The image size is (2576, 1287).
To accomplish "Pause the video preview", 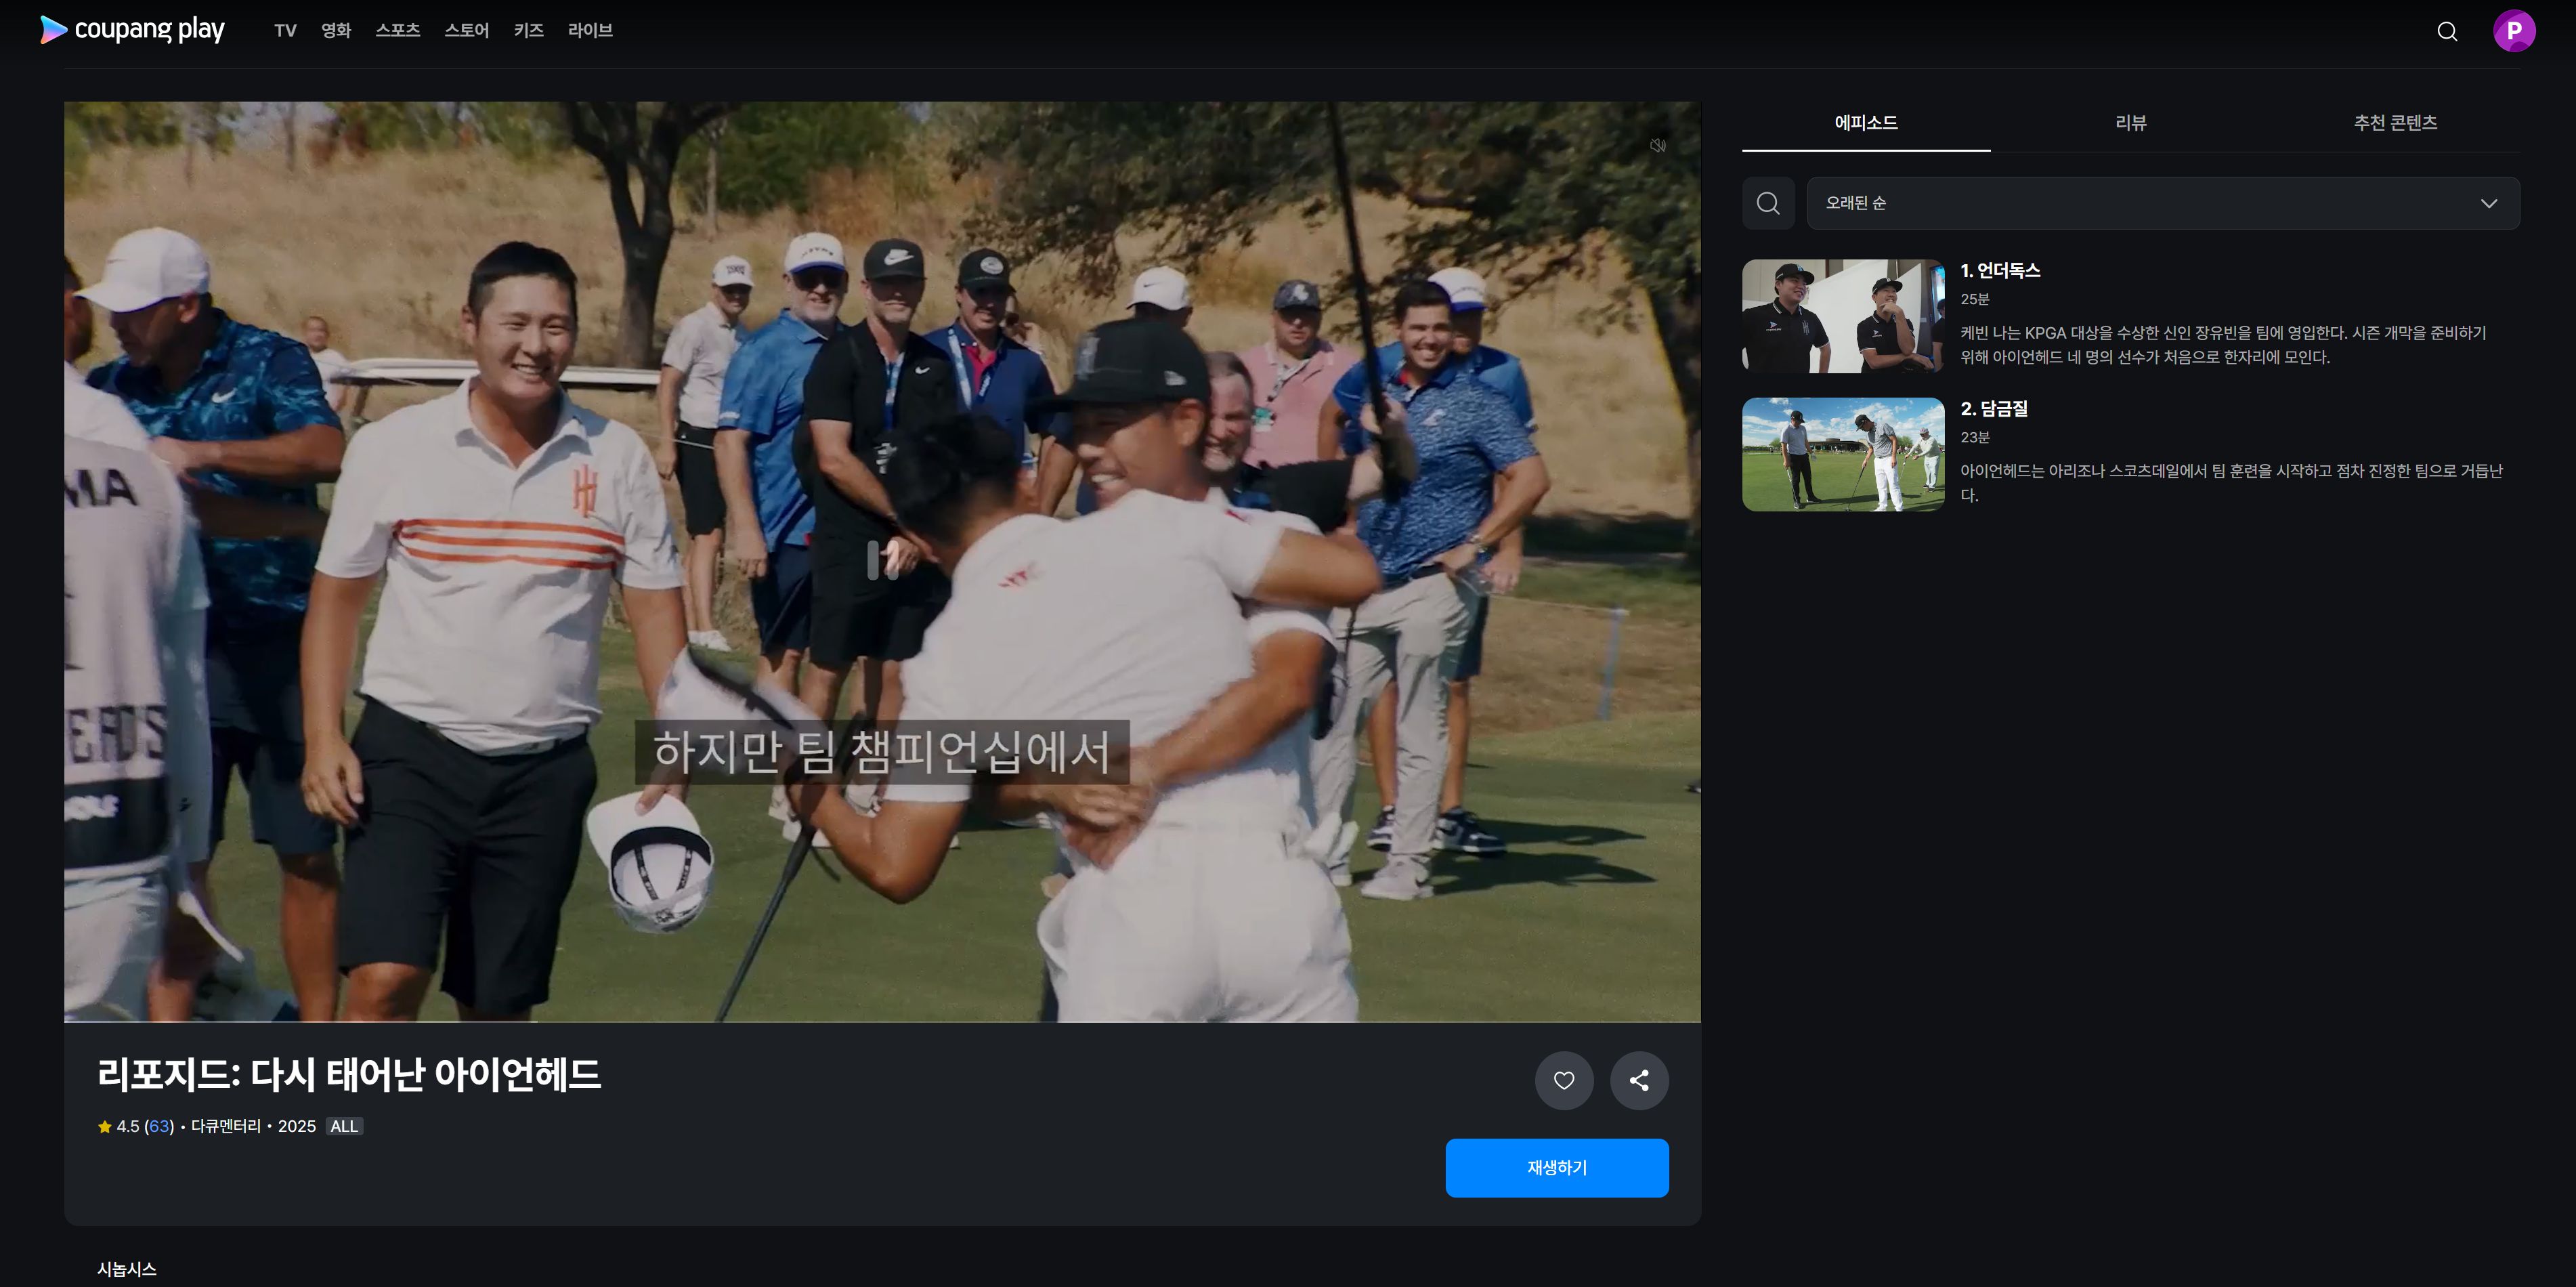I will [x=882, y=560].
